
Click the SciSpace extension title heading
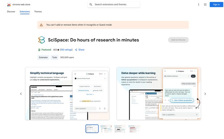tap(94, 40)
